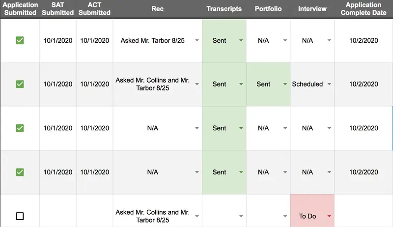393x227 pixels.
Task: Open the Scheduled Interview dropdown
Action: pyautogui.click(x=330, y=84)
